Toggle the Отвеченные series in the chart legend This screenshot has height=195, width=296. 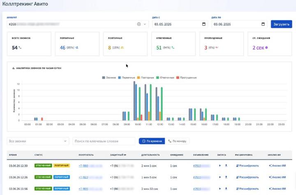tap(165, 78)
